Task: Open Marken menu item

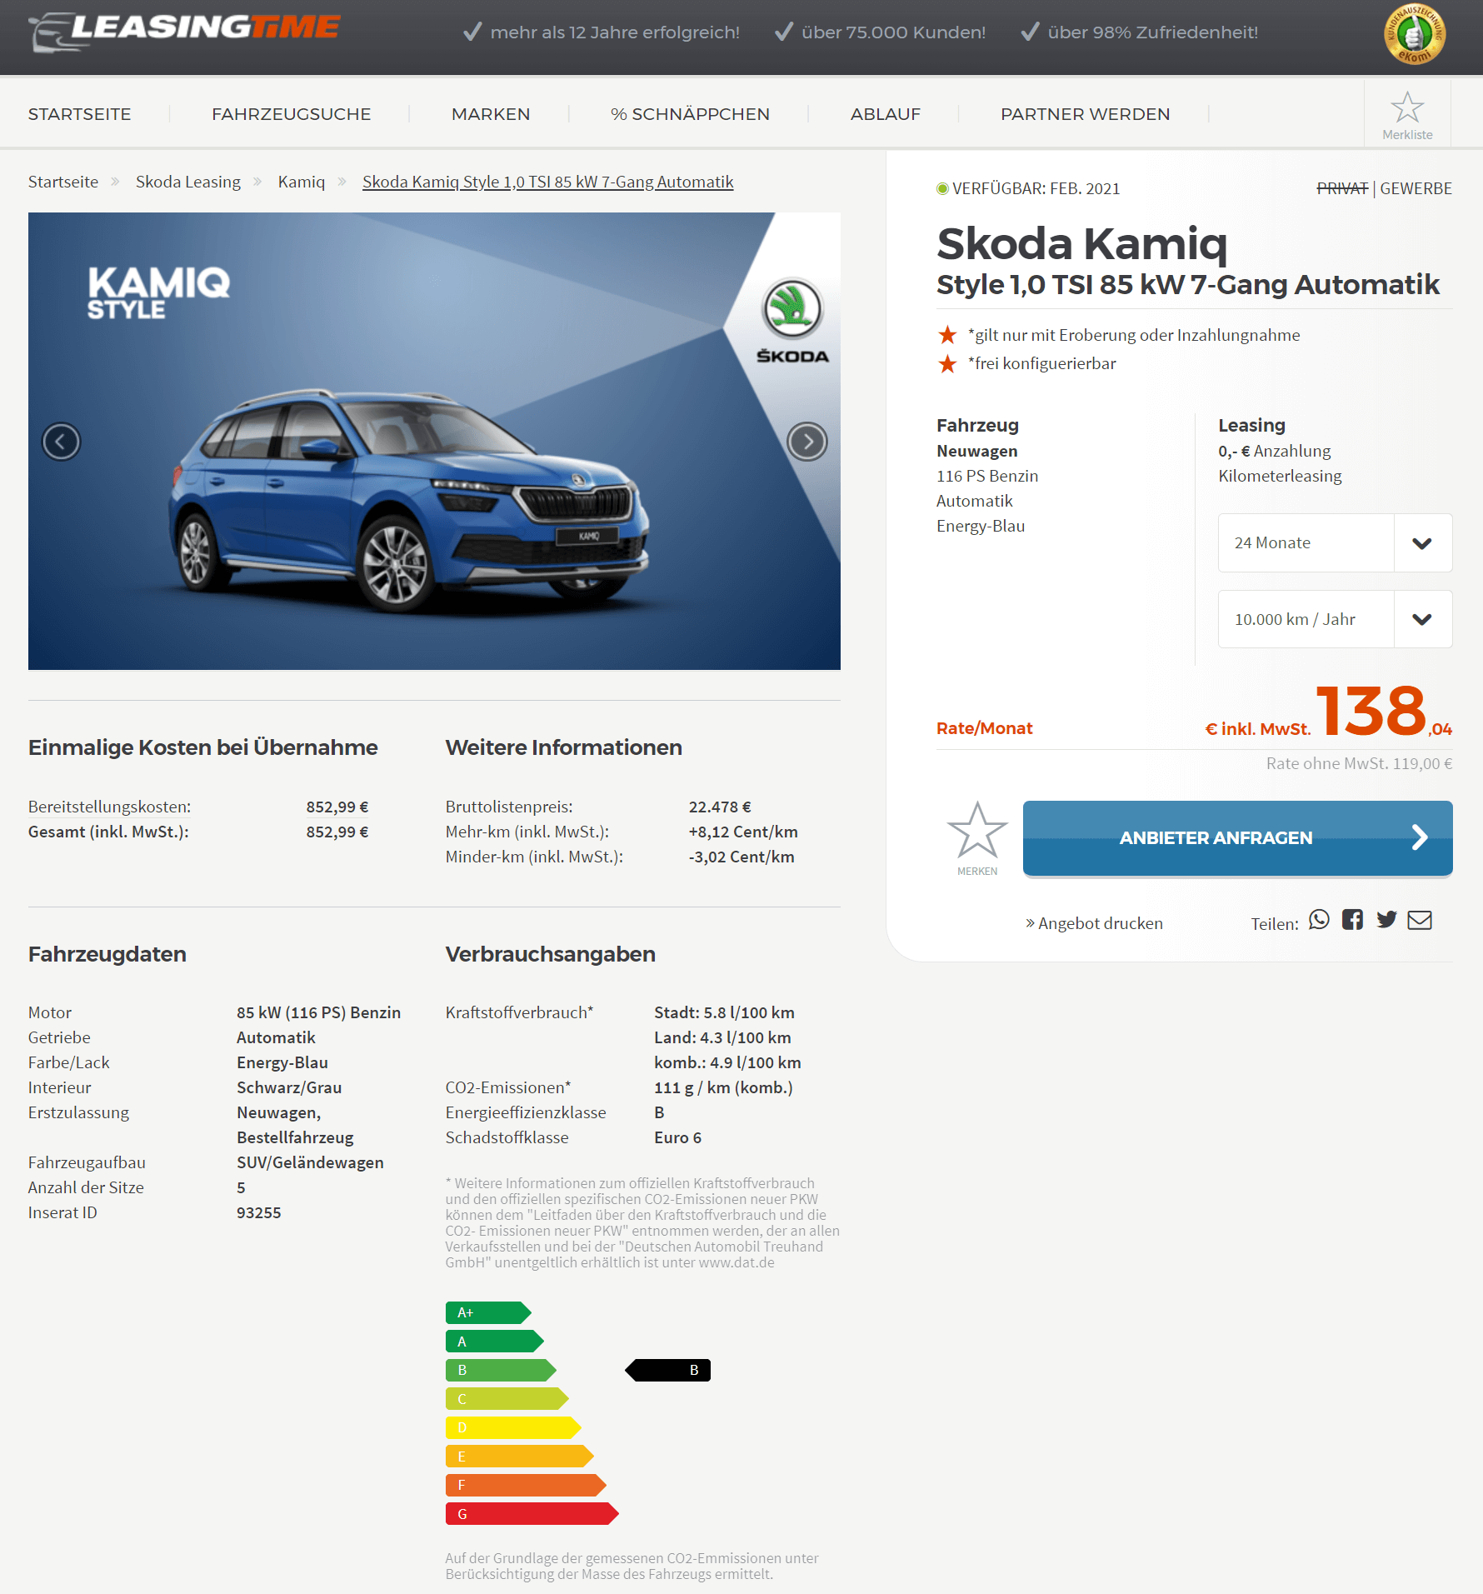Action: tap(491, 114)
